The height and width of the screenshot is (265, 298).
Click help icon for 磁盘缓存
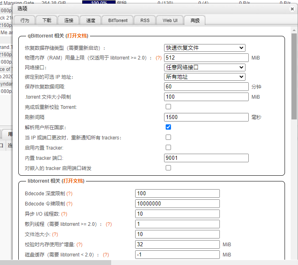point(106,255)
